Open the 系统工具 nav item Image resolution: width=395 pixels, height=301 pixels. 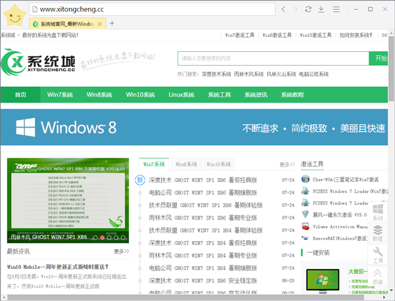pyautogui.click(x=219, y=95)
